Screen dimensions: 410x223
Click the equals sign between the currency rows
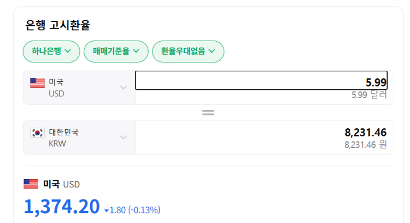click(208, 113)
